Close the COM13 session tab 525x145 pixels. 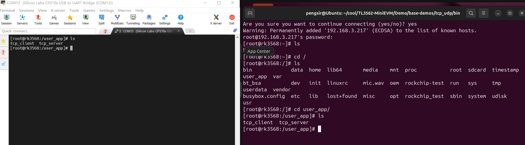178,31
